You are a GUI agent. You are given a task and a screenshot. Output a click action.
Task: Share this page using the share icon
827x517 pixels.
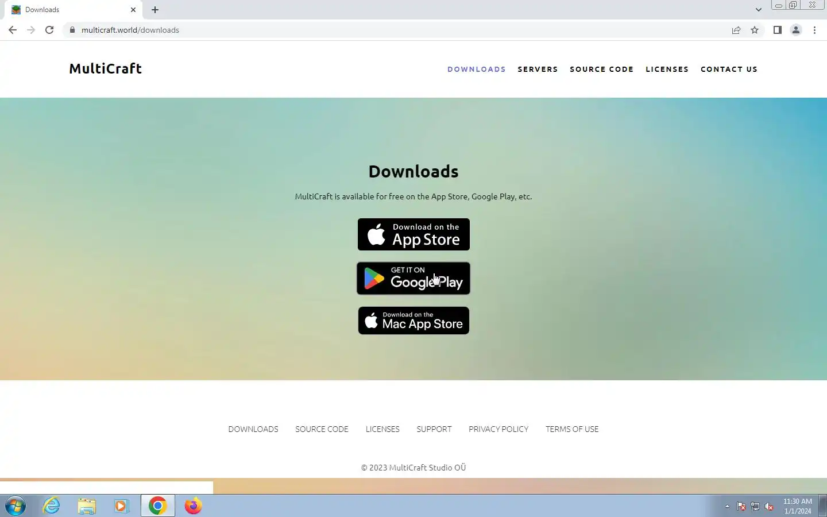(x=736, y=30)
